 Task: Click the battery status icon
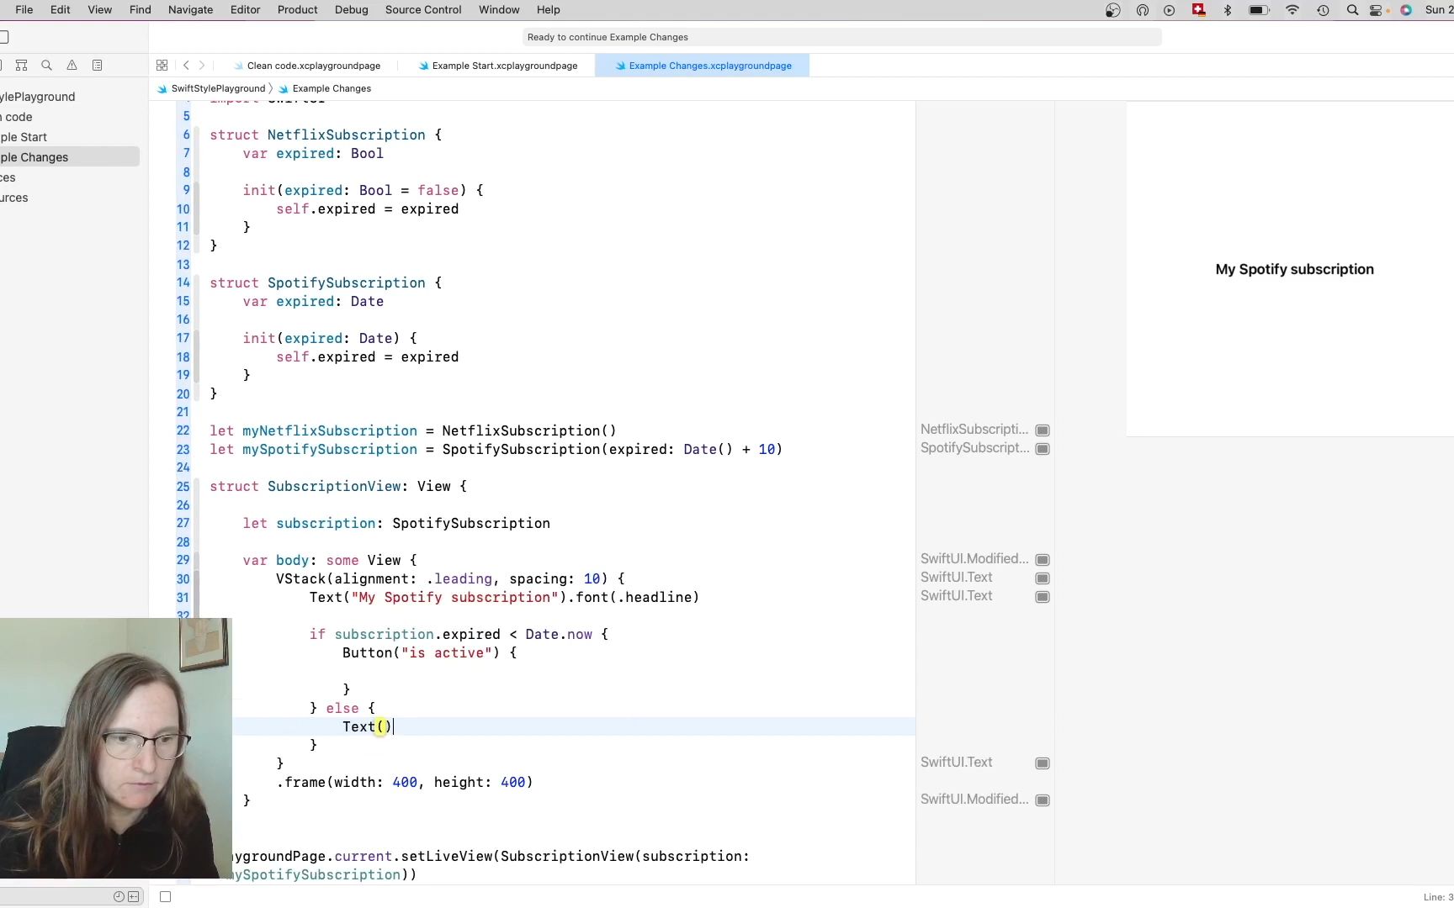pos(1259,10)
